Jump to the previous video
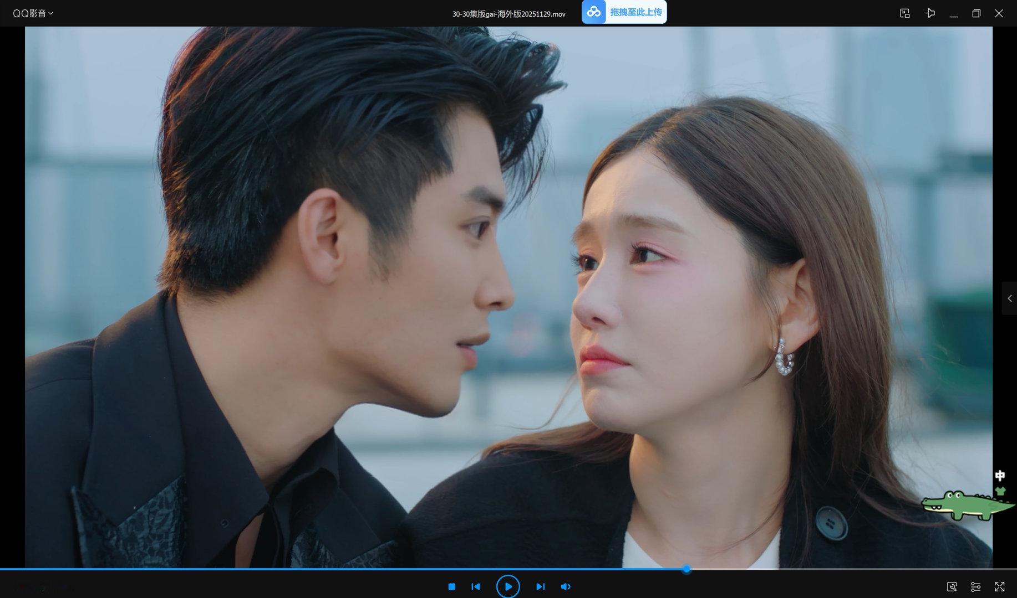1017x598 pixels. (x=476, y=586)
